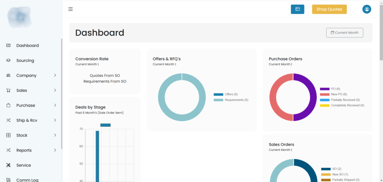The width and height of the screenshot is (383, 182).
Task: Click the Ship & Rcv shuffle icon
Action: click(x=8, y=120)
